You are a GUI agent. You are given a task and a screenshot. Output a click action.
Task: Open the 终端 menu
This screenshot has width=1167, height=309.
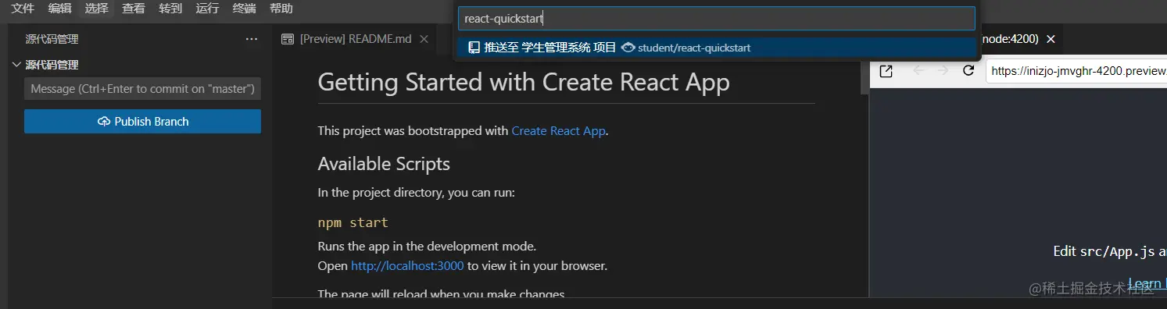click(244, 9)
